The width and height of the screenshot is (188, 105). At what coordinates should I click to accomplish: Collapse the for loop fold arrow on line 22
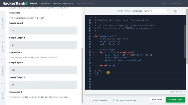(93, 52)
